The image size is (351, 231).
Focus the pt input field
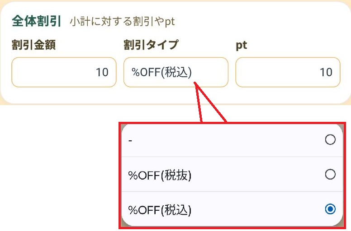pos(288,72)
